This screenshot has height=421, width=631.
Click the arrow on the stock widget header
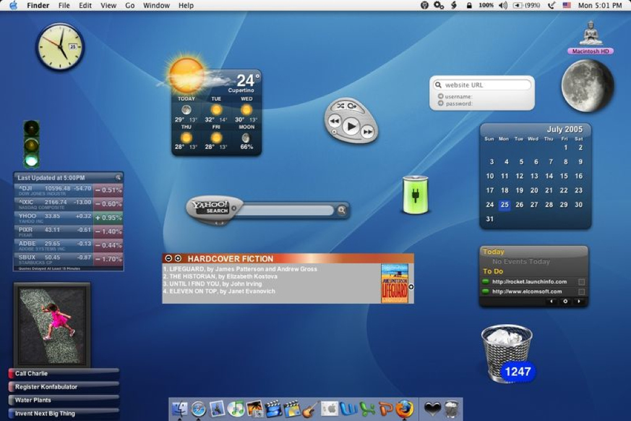click(118, 177)
